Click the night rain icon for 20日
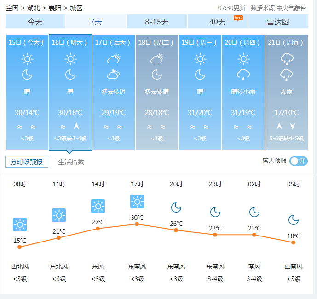The width and height of the screenshot is (317, 299). click(x=243, y=75)
